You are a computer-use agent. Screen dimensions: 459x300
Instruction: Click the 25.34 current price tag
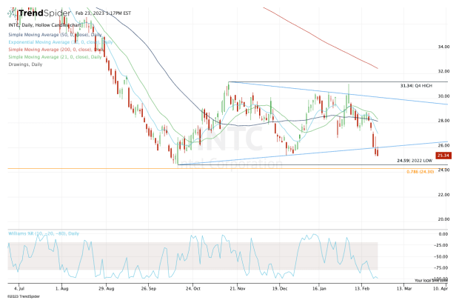click(444, 156)
